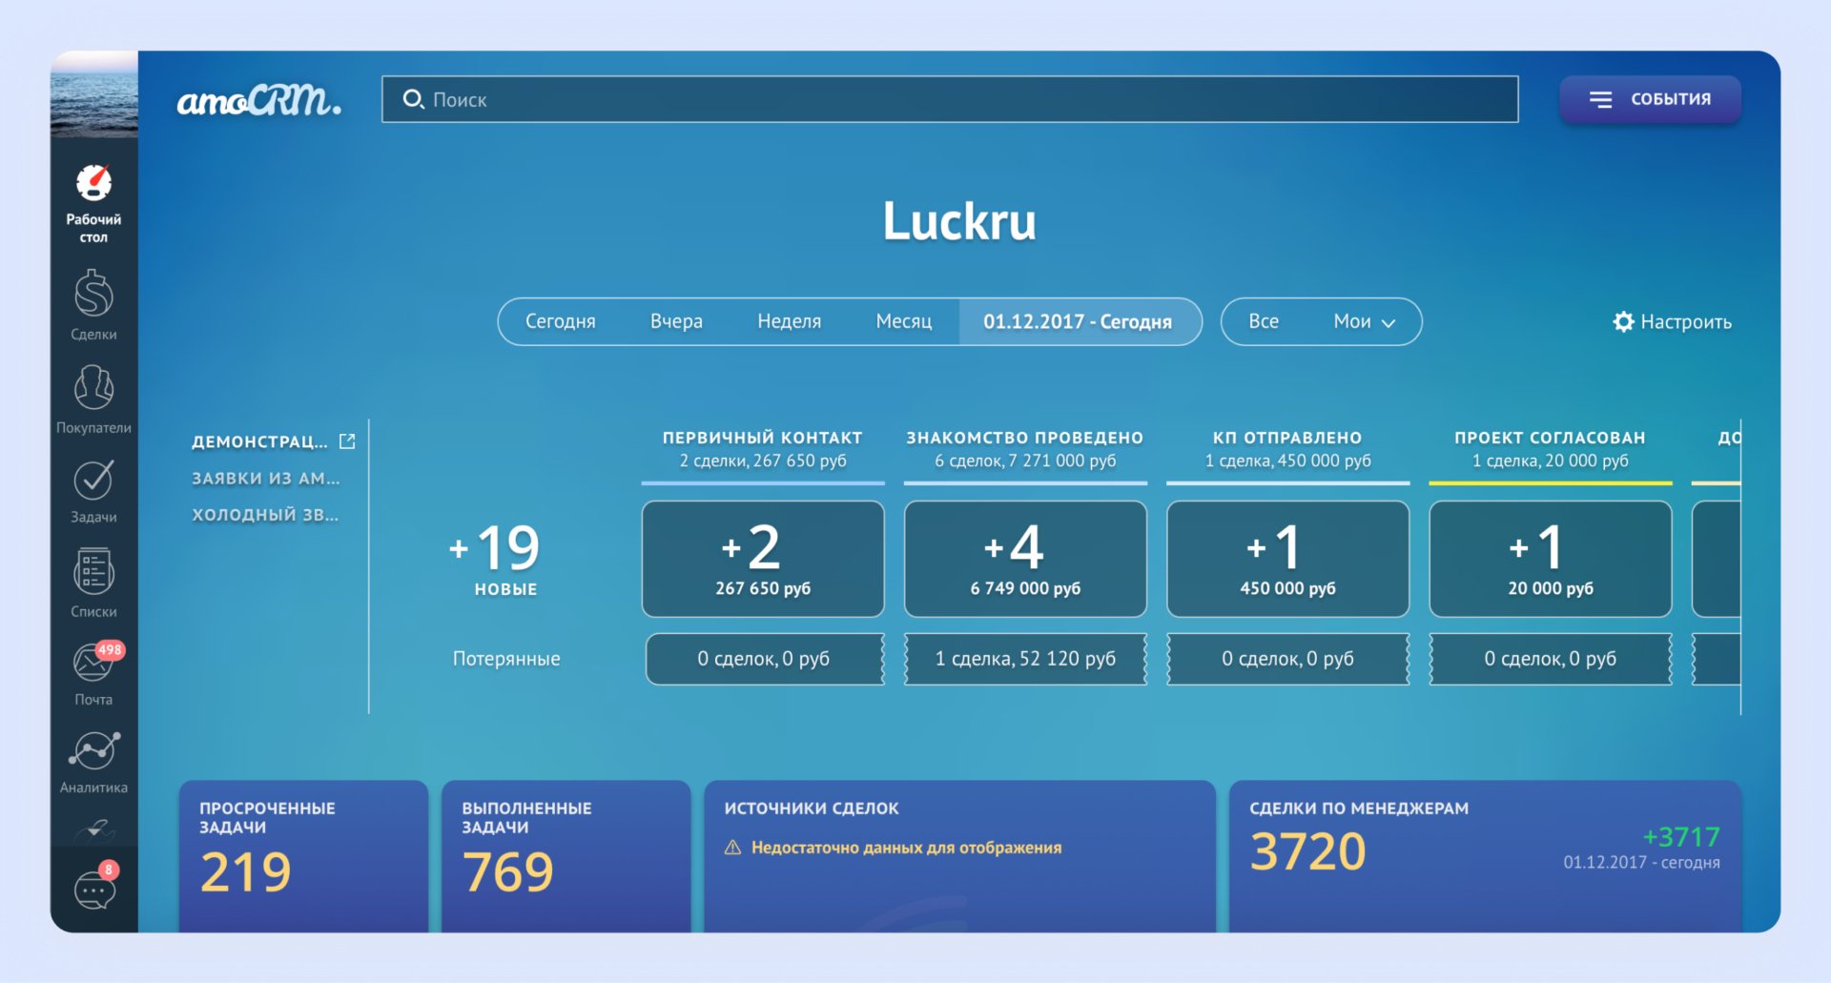The image size is (1831, 983).
Task: Select the custom date range 01.12.2017 - Сегодня
Action: click(1078, 322)
